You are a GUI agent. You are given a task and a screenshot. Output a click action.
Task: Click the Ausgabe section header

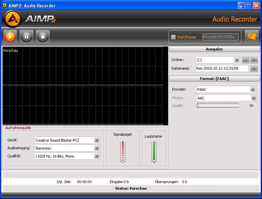(214, 49)
